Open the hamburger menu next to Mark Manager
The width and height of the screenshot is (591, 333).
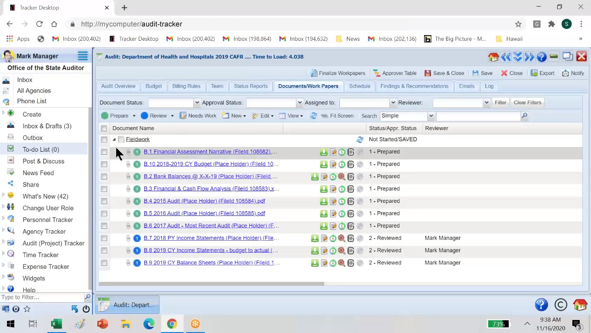coord(83,56)
